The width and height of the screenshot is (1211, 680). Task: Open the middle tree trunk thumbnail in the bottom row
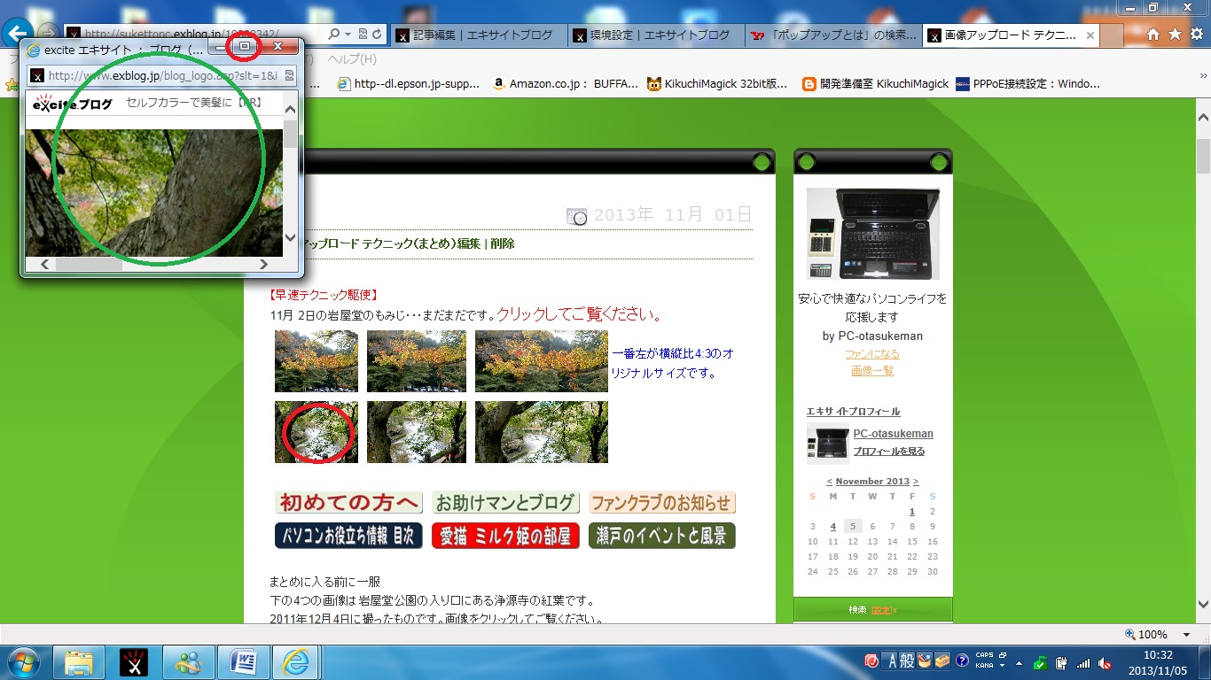417,432
